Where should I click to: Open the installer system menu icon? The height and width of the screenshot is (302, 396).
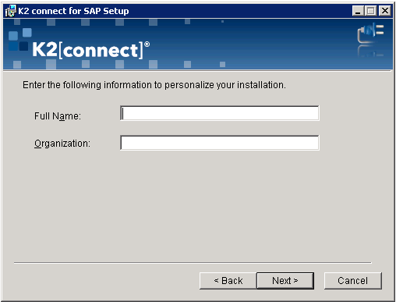(10, 11)
